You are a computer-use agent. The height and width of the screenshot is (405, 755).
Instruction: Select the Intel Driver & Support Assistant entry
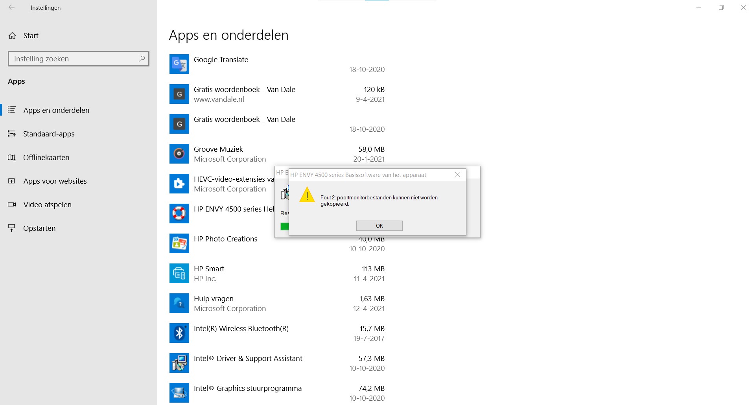click(277, 363)
